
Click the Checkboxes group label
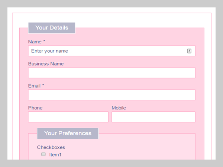tap(51, 147)
